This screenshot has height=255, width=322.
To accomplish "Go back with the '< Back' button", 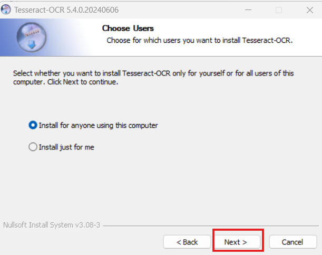I will click(x=187, y=242).
